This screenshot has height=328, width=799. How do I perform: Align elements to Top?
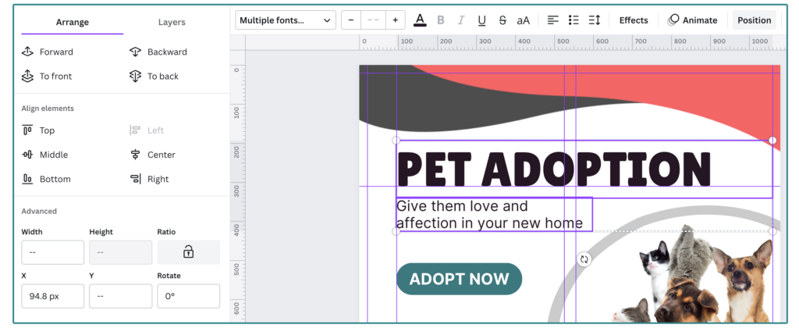(38, 130)
